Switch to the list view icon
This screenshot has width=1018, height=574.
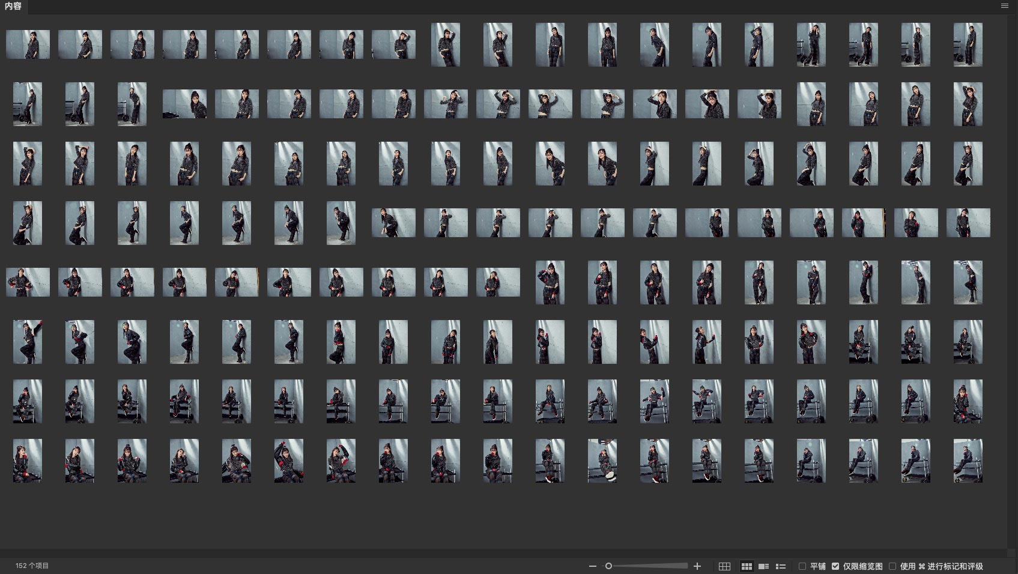pos(781,566)
